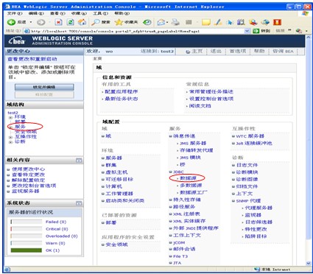Open 首选项 in the console toolbar
The image size is (313, 274).
pos(238,51)
